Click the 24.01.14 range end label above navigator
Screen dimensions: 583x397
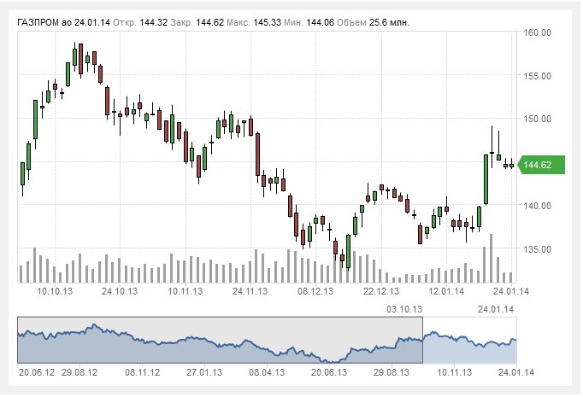[x=496, y=309]
